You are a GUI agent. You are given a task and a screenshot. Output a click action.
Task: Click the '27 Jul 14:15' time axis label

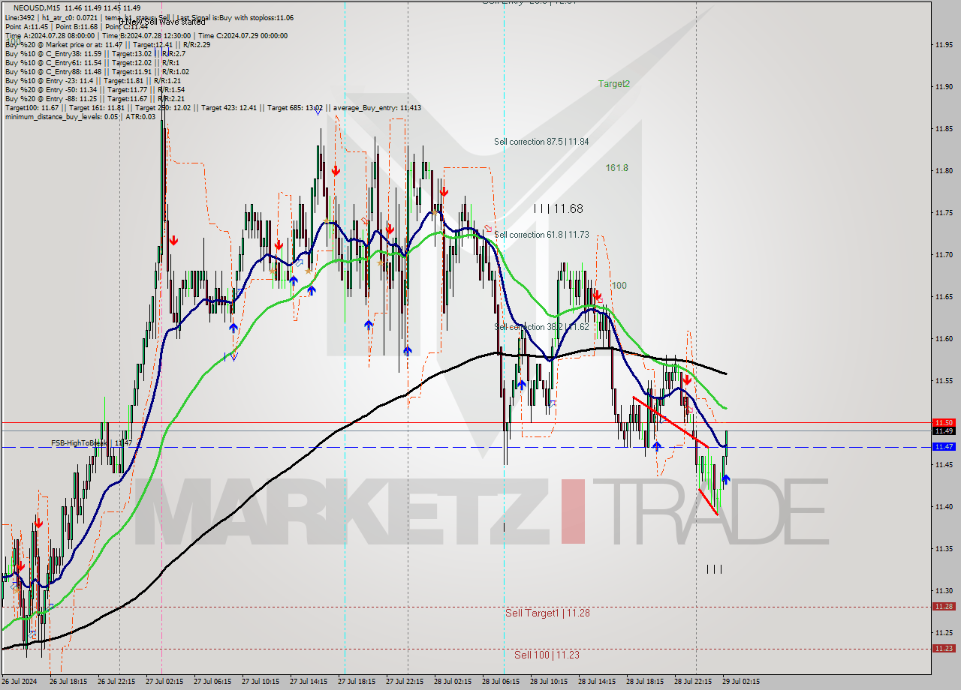[309, 682]
